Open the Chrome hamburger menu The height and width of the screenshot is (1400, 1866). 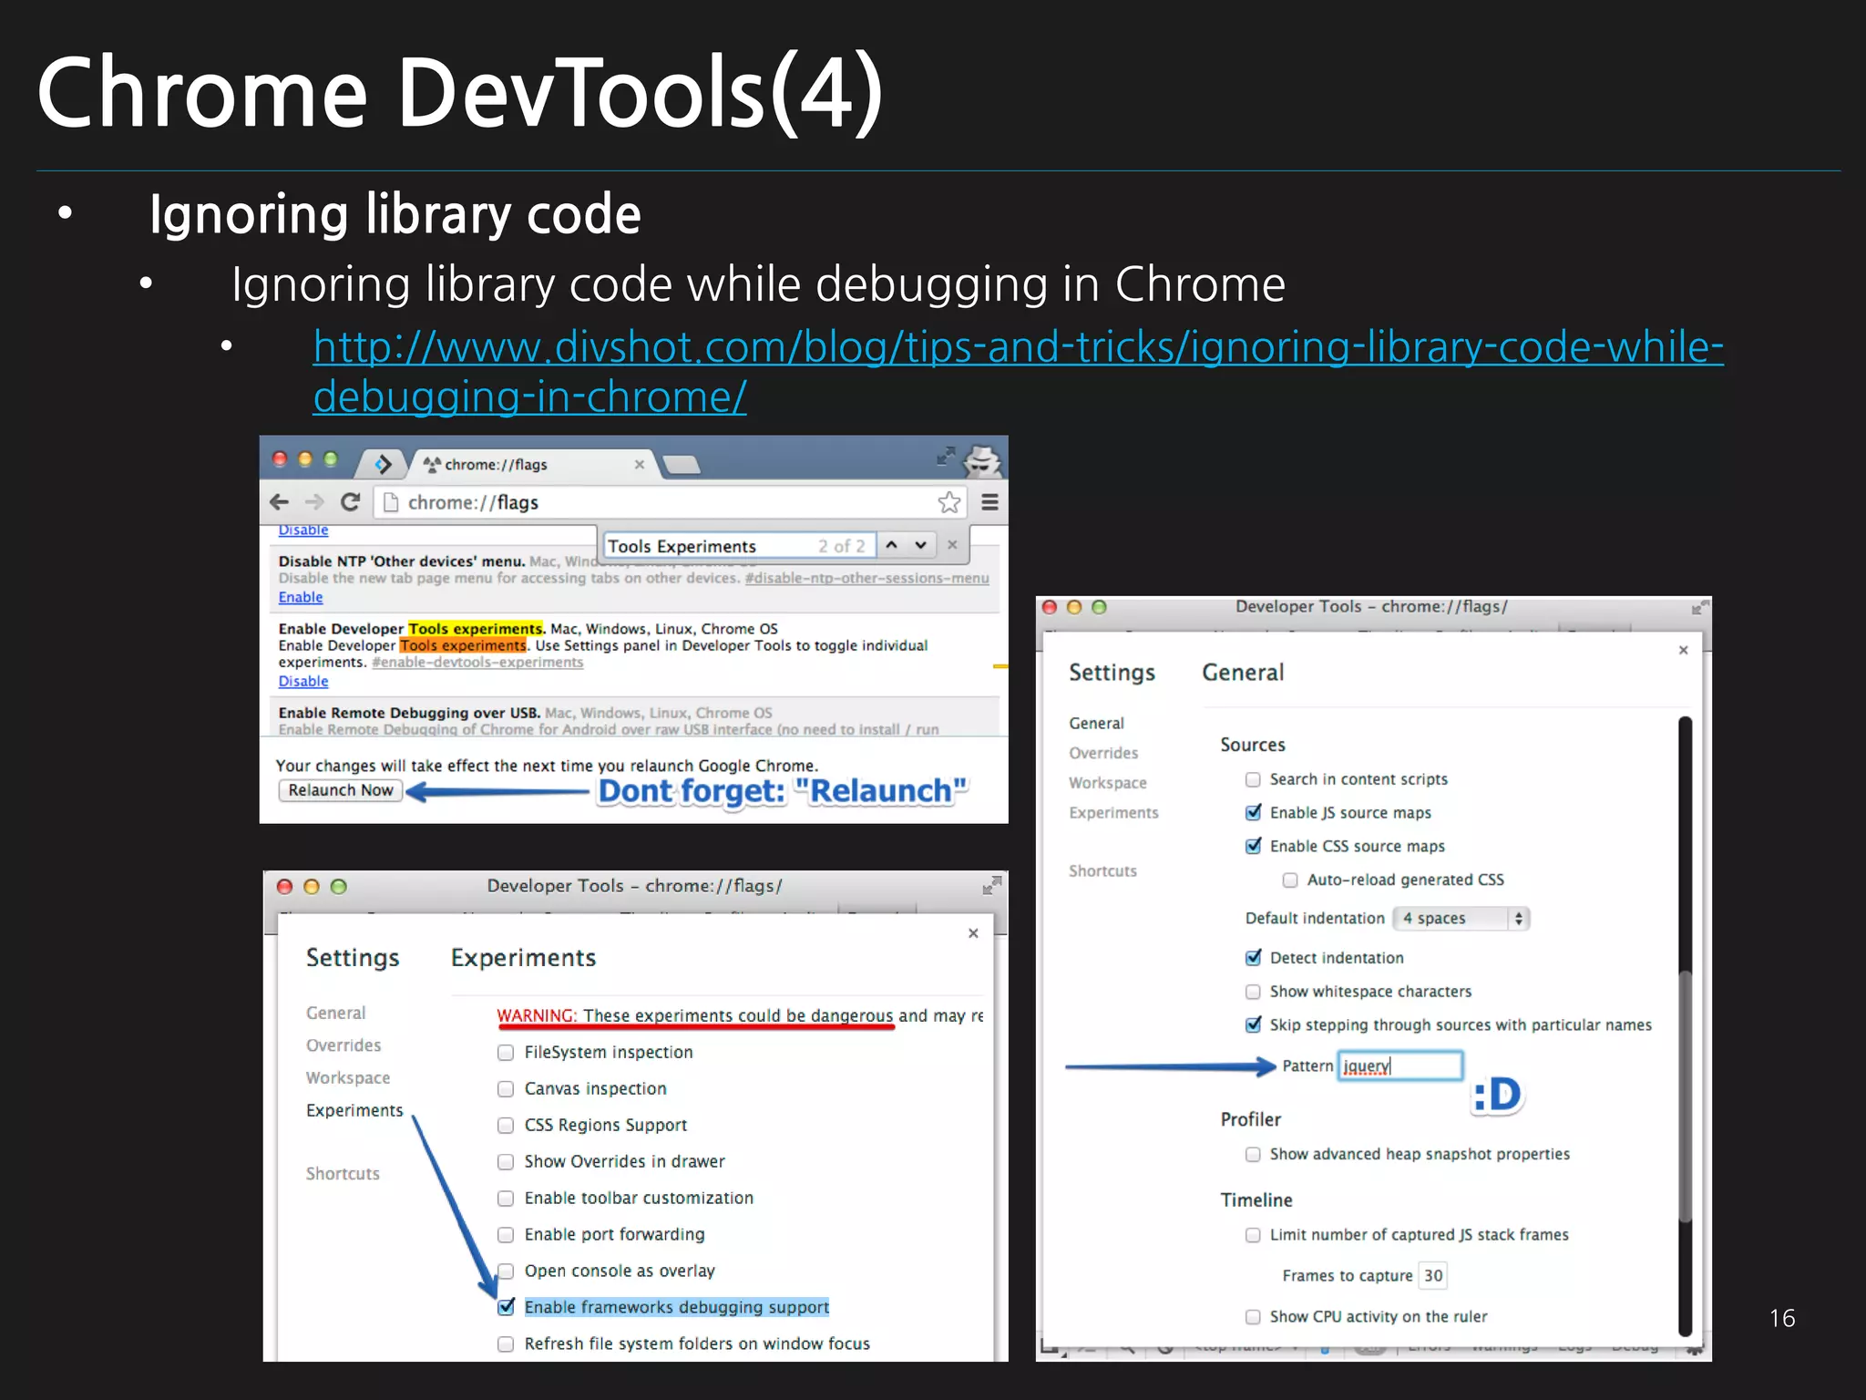[989, 502]
